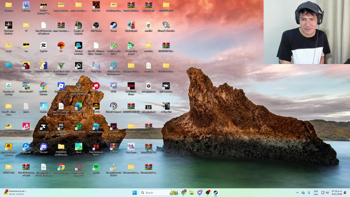Select the TechPowerUp GPU-Z shortcut

[x=113, y=48]
